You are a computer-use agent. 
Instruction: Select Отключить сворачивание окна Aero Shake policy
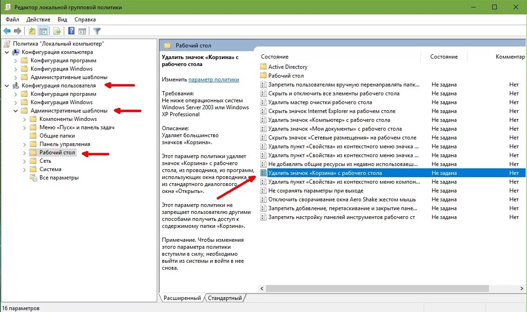342,199
